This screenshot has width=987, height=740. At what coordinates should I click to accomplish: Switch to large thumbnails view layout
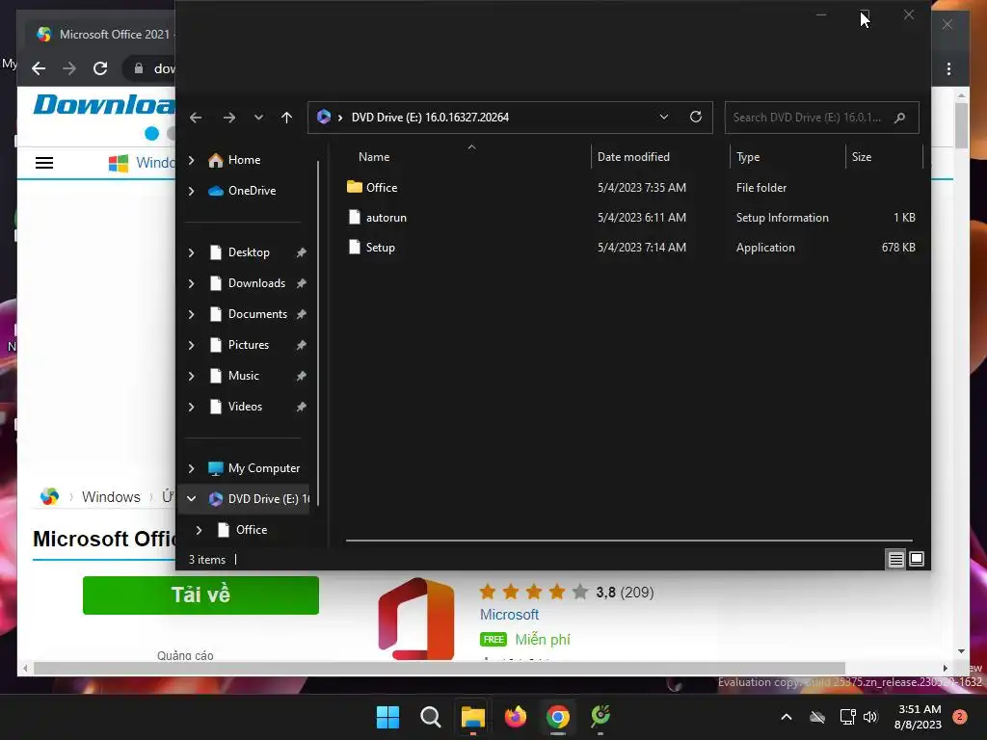pos(917,559)
